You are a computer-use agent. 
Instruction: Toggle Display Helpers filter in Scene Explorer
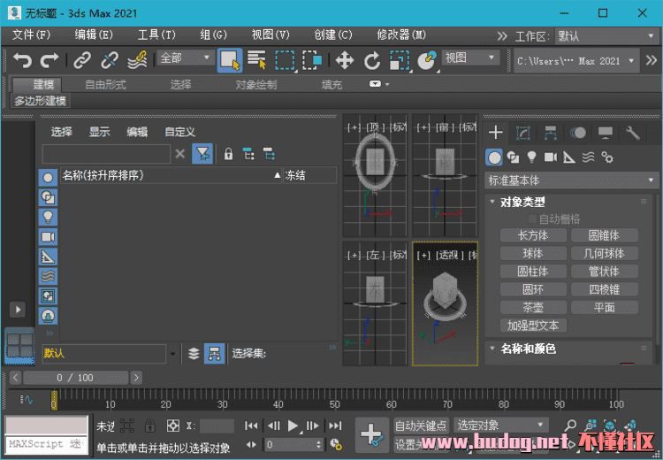point(49,257)
